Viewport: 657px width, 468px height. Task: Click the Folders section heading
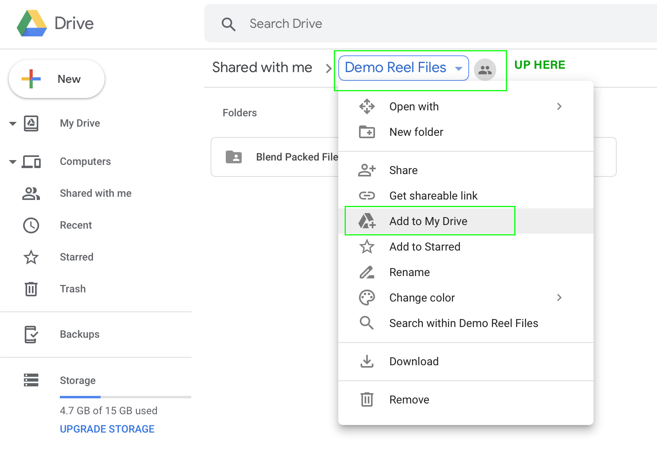pos(240,113)
